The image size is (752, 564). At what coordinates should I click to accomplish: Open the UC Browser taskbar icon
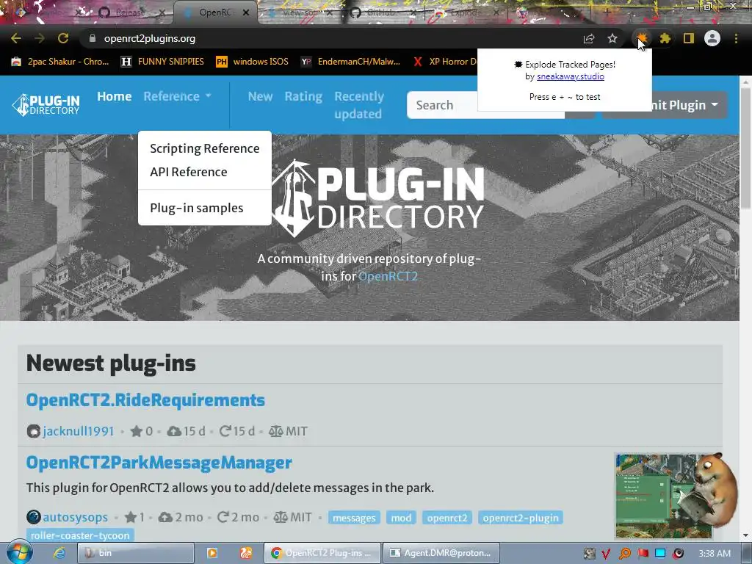[246, 553]
